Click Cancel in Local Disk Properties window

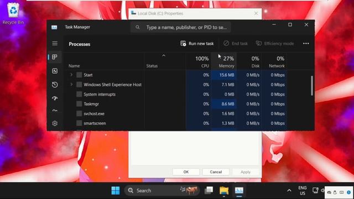coord(216,172)
